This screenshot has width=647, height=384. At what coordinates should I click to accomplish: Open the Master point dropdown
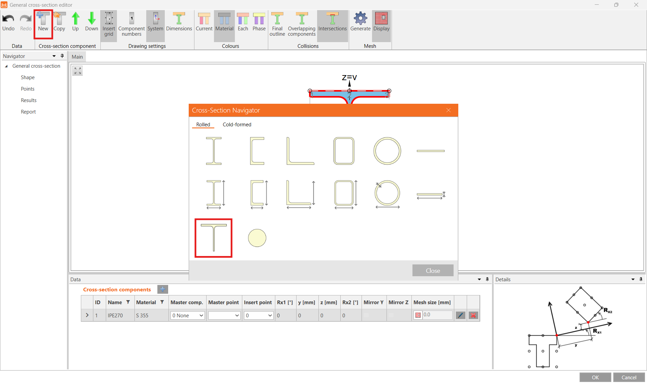[x=224, y=315]
